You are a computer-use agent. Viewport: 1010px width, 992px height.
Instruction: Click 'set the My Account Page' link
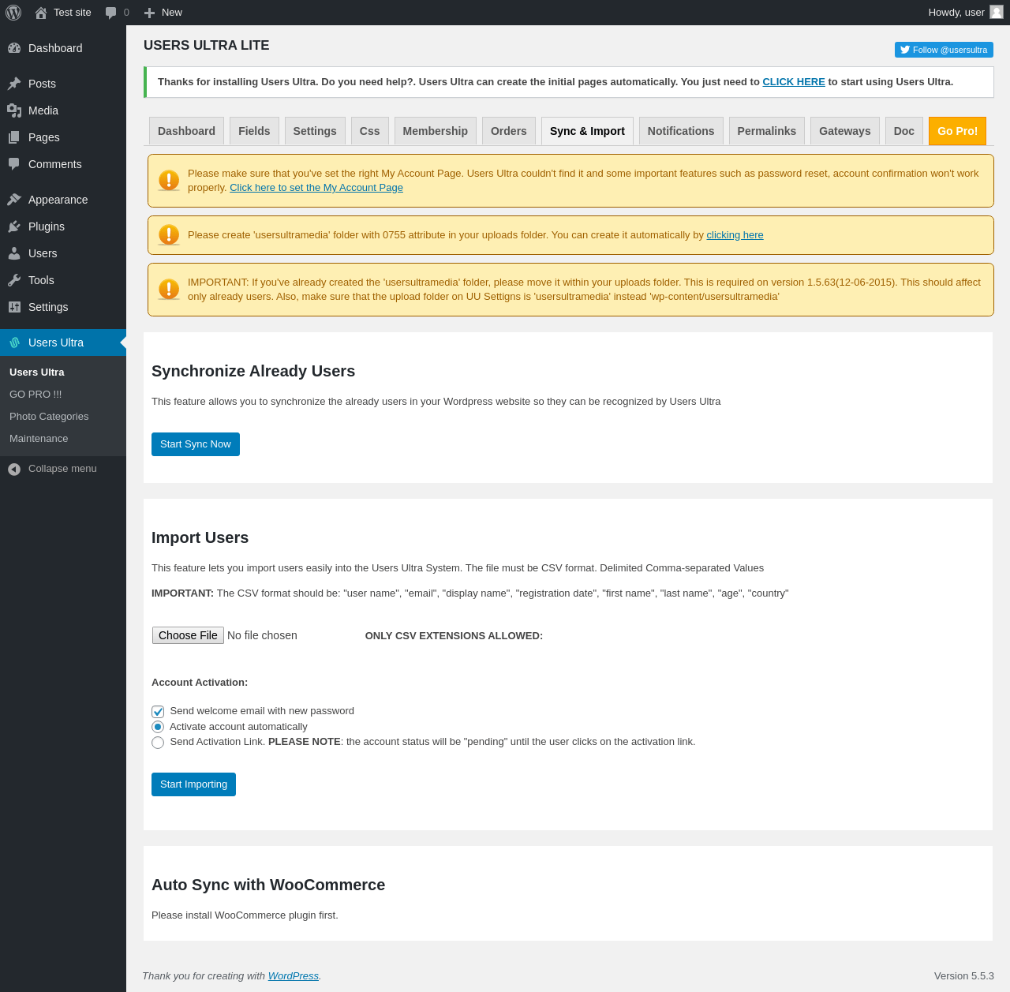(x=316, y=188)
